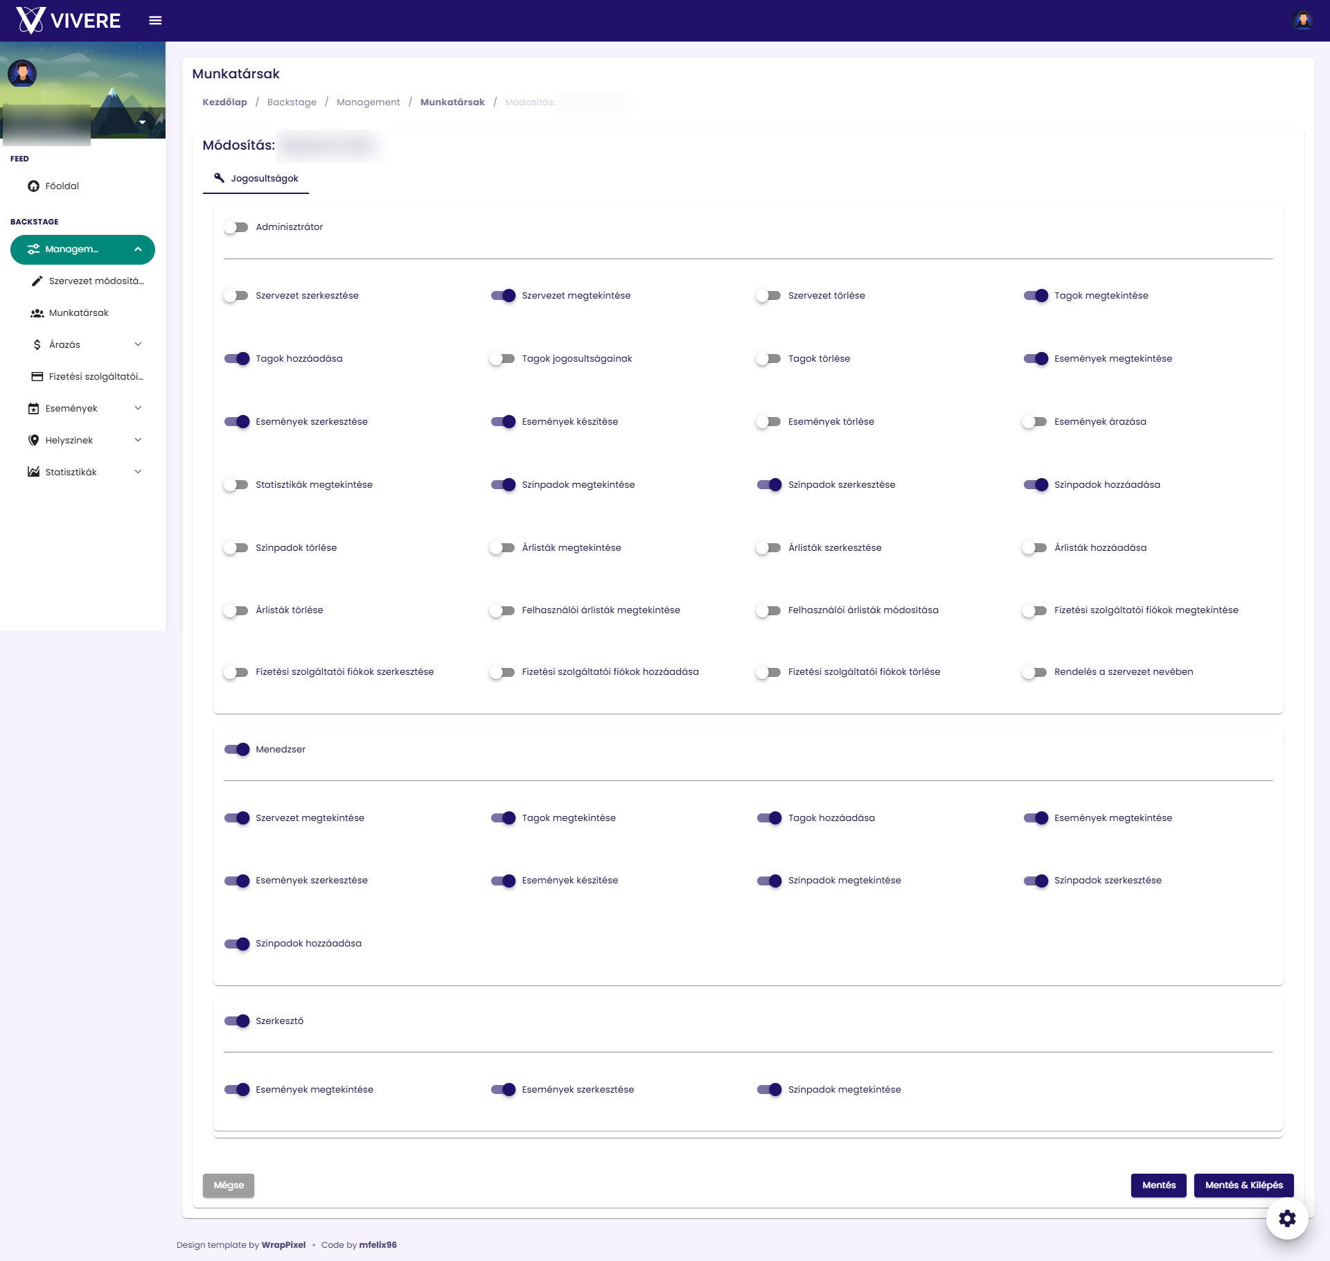Enable Felhasználói árlisták módosítása toggle

coord(768,611)
